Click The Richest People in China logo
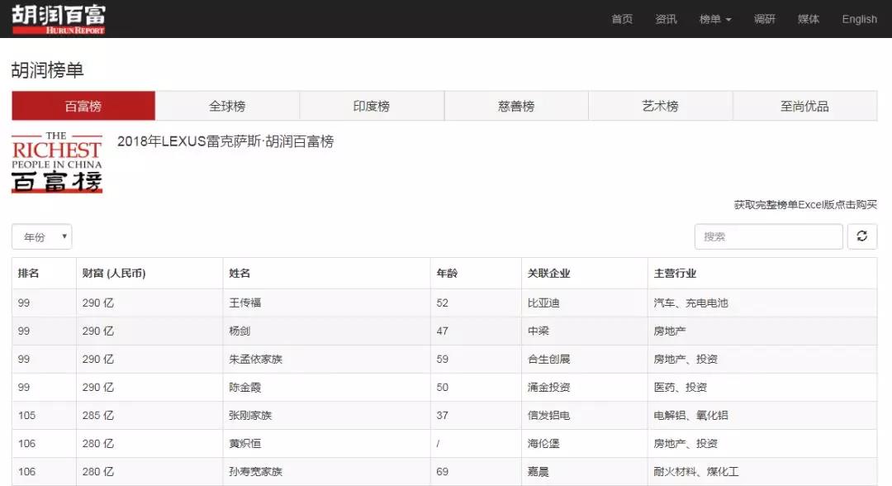This screenshot has width=892, height=486. [x=57, y=162]
